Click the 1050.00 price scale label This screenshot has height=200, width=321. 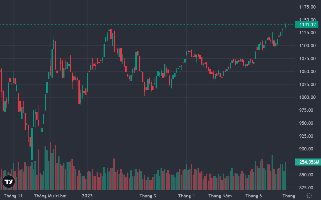(x=307, y=72)
